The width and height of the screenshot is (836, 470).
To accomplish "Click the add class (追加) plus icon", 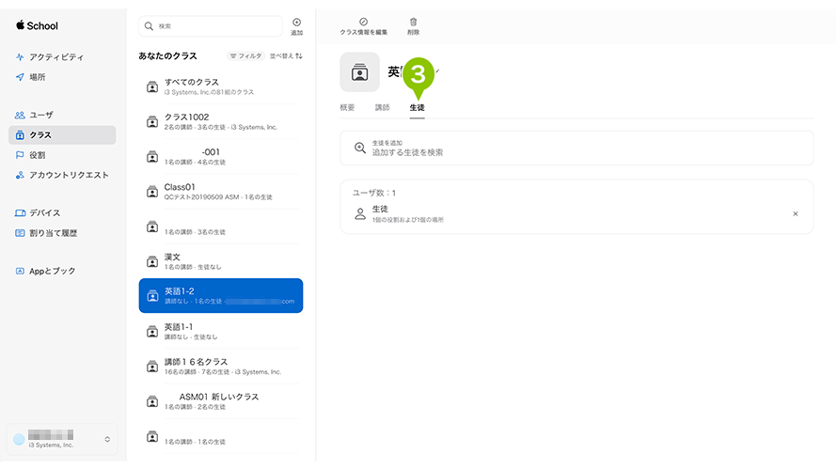I will pyautogui.click(x=296, y=23).
